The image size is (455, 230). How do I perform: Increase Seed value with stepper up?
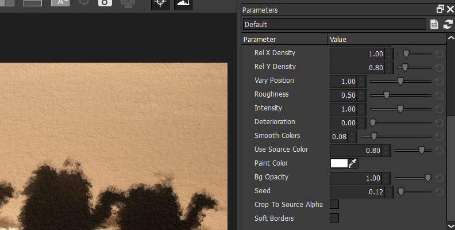[x=389, y=189]
